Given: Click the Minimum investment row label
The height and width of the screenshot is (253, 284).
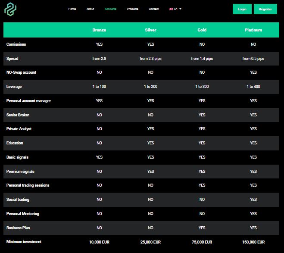Looking at the screenshot, I should 24,242.
